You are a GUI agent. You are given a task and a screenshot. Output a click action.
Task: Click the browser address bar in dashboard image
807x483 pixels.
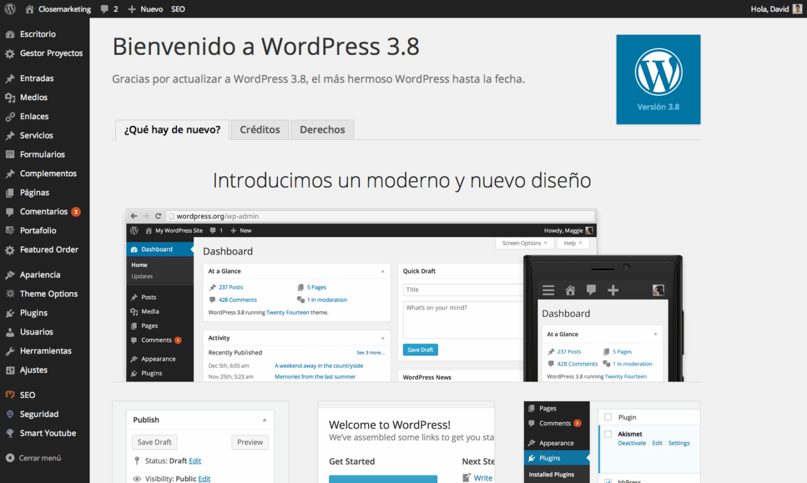tap(380, 216)
